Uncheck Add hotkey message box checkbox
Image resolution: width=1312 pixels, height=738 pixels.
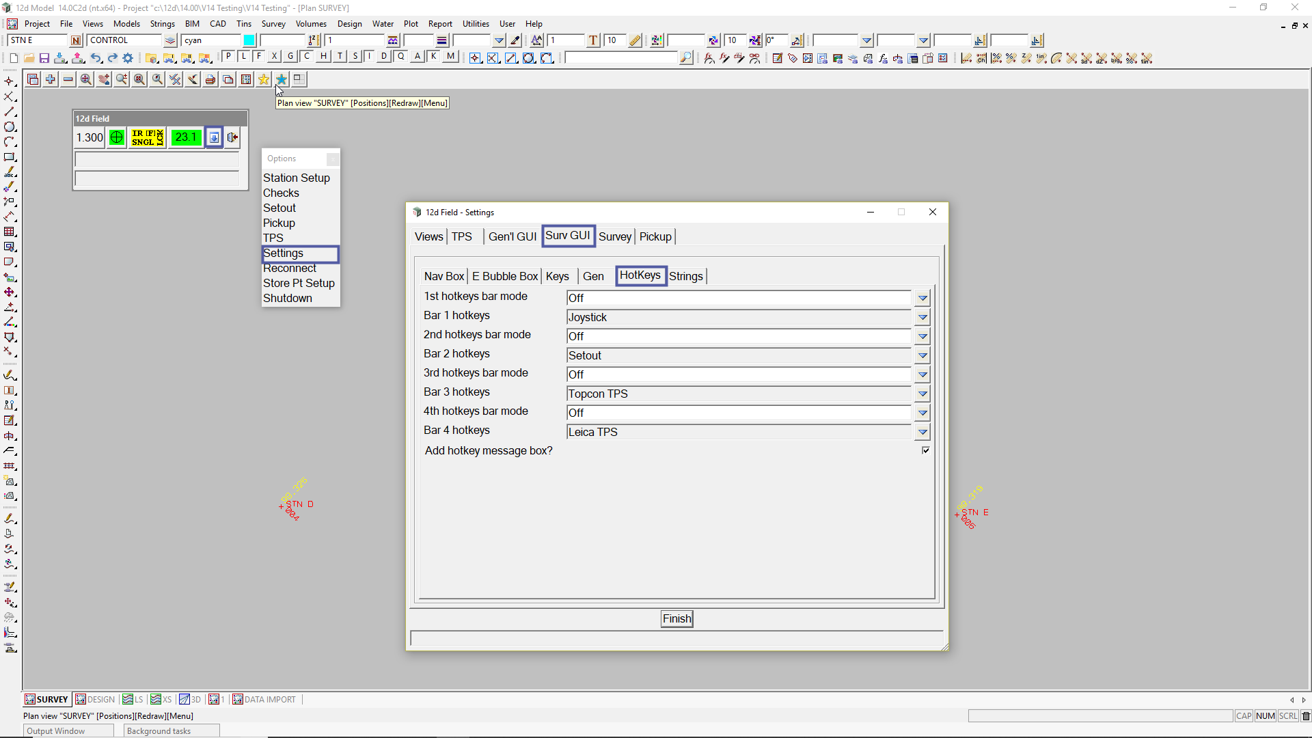925,450
